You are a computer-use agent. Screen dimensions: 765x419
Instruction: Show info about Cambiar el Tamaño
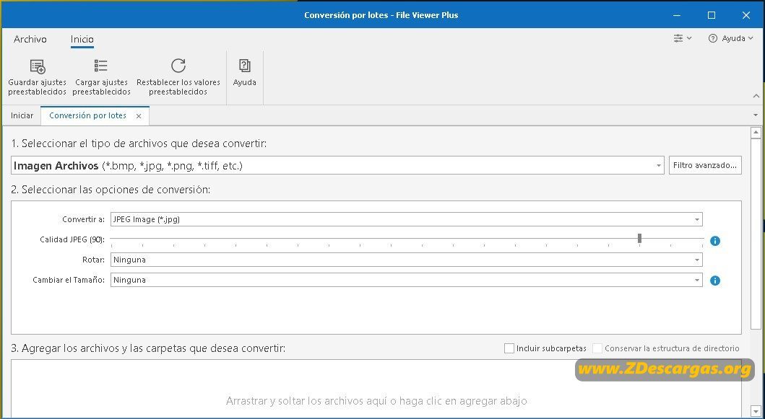pyautogui.click(x=714, y=281)
